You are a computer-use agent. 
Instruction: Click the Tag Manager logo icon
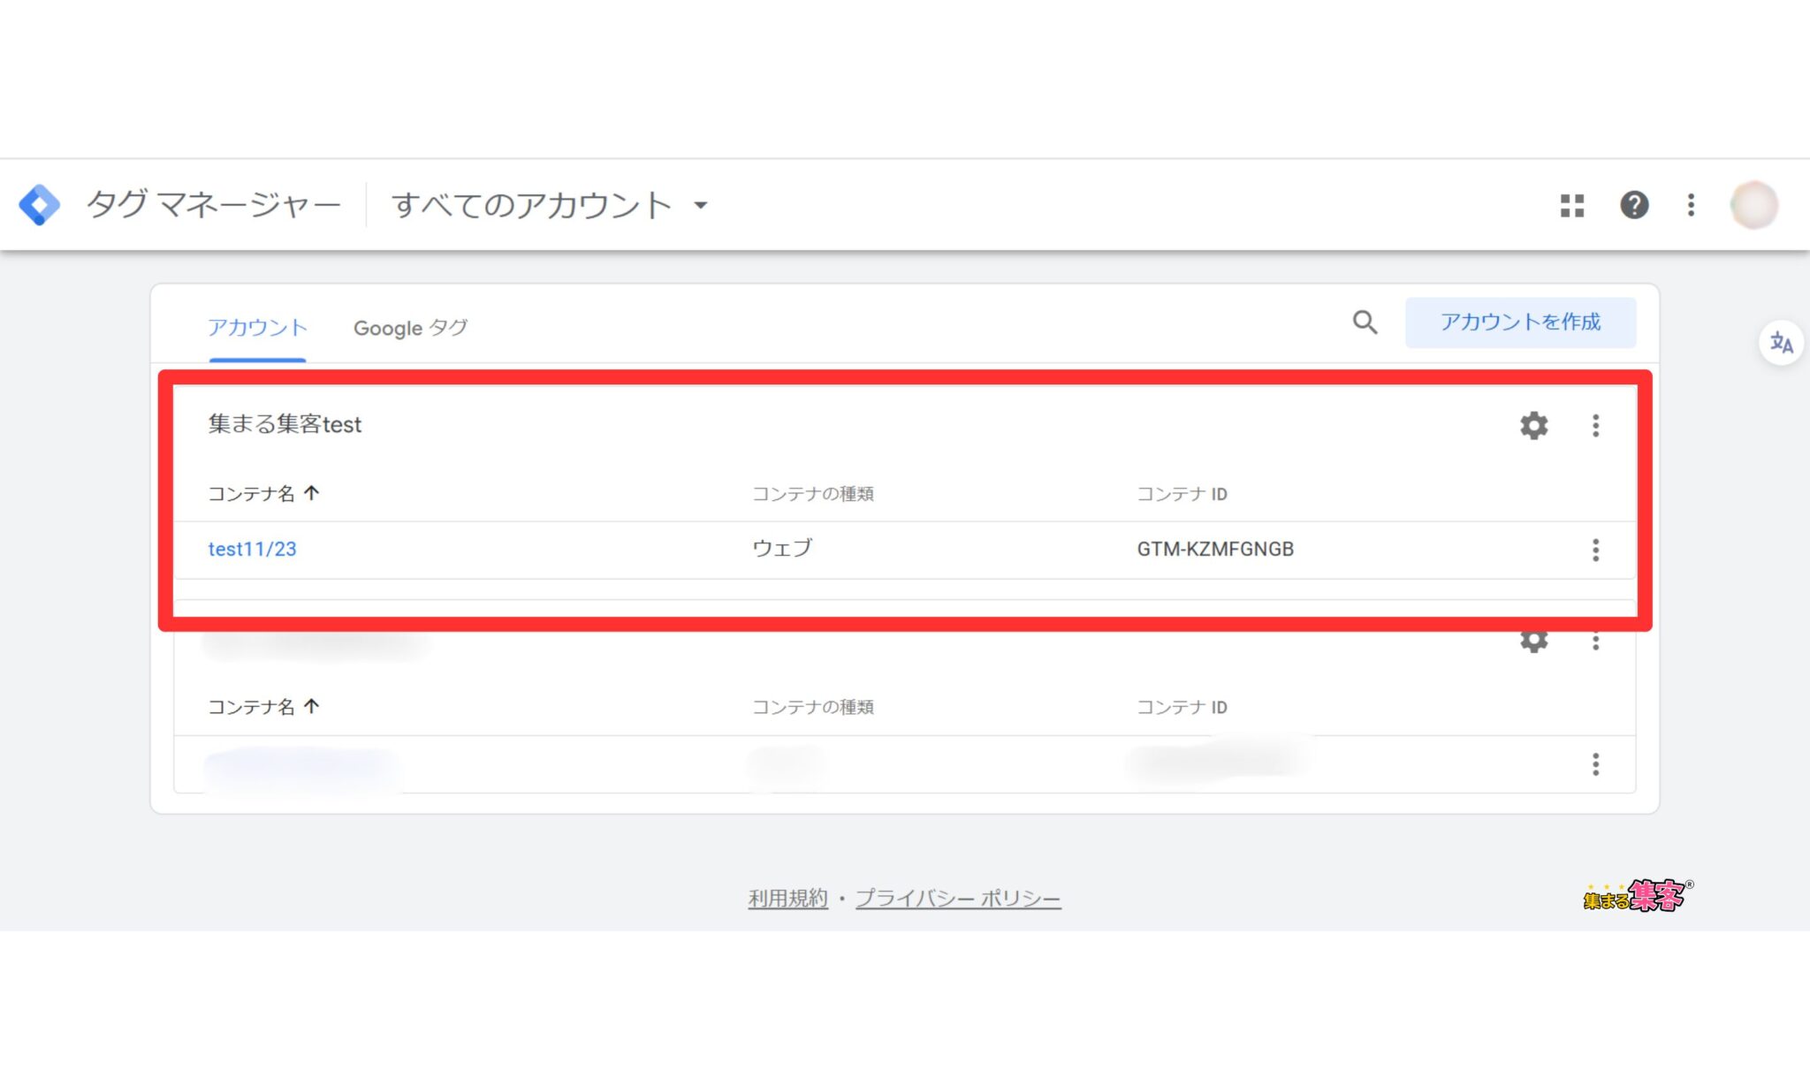tap(40, 205)
